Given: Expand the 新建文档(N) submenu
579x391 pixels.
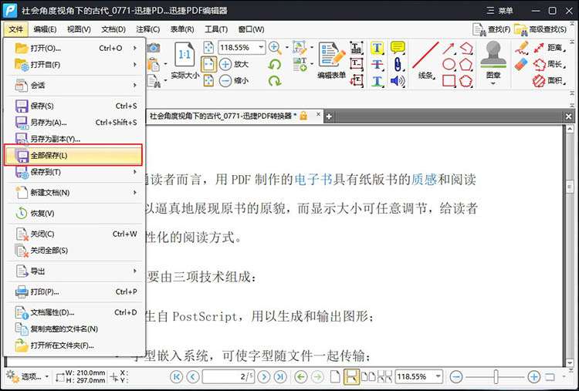Looking at the screenshot, I should coord(135,193).
